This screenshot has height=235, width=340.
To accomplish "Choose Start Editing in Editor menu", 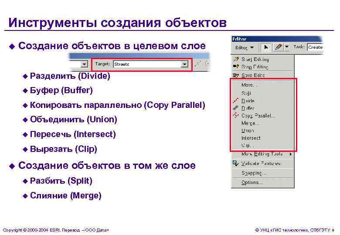I will pos(255,59).
